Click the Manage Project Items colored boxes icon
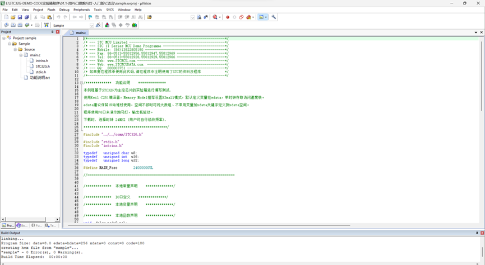The width and height of the screenshot is (485, 265). point(107,25)
